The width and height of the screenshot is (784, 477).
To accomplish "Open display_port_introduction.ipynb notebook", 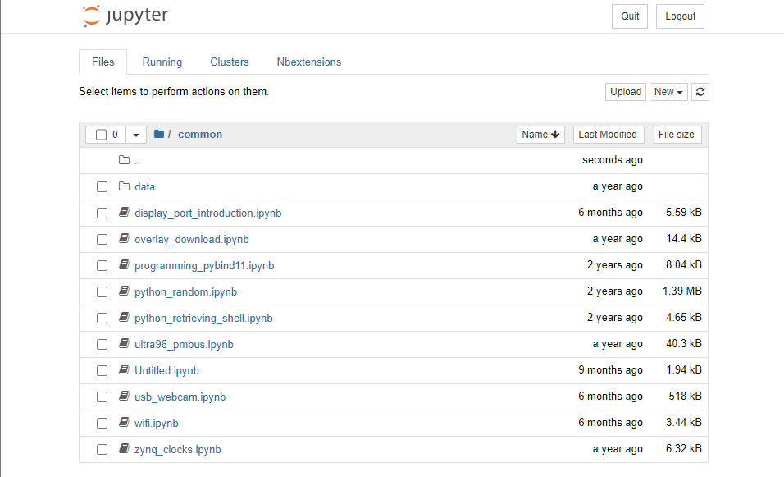I will [208, 213].
